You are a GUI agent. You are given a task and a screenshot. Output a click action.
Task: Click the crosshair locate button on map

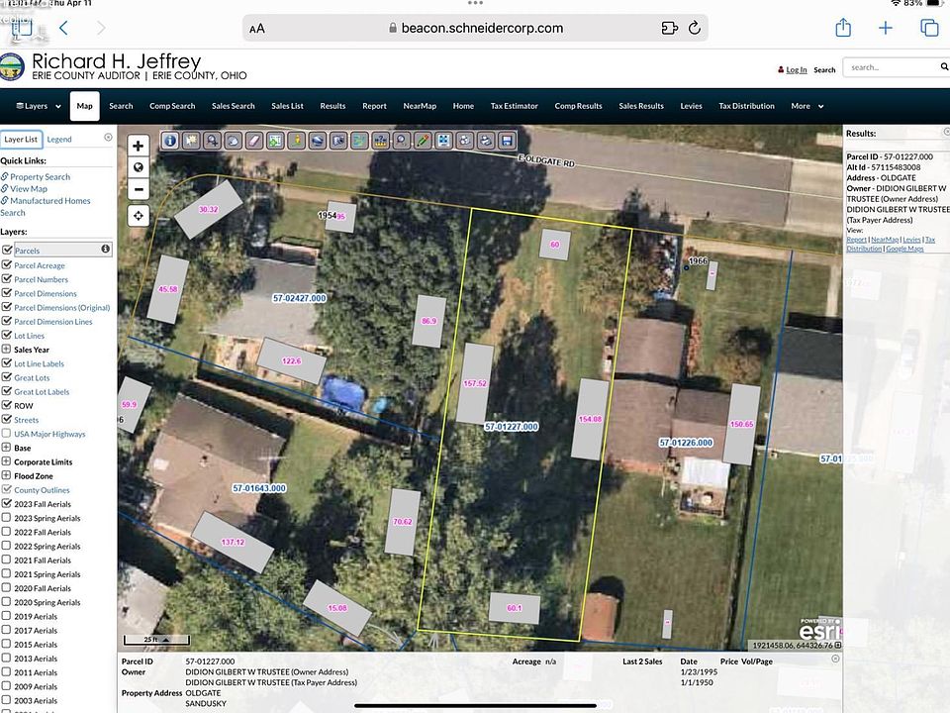[139, 215]
